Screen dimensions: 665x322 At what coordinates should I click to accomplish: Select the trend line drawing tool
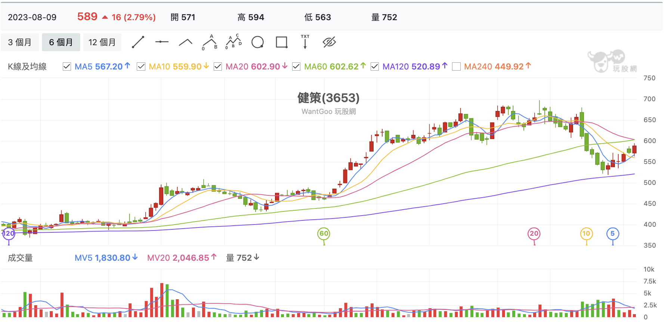(x=138, y=42)
